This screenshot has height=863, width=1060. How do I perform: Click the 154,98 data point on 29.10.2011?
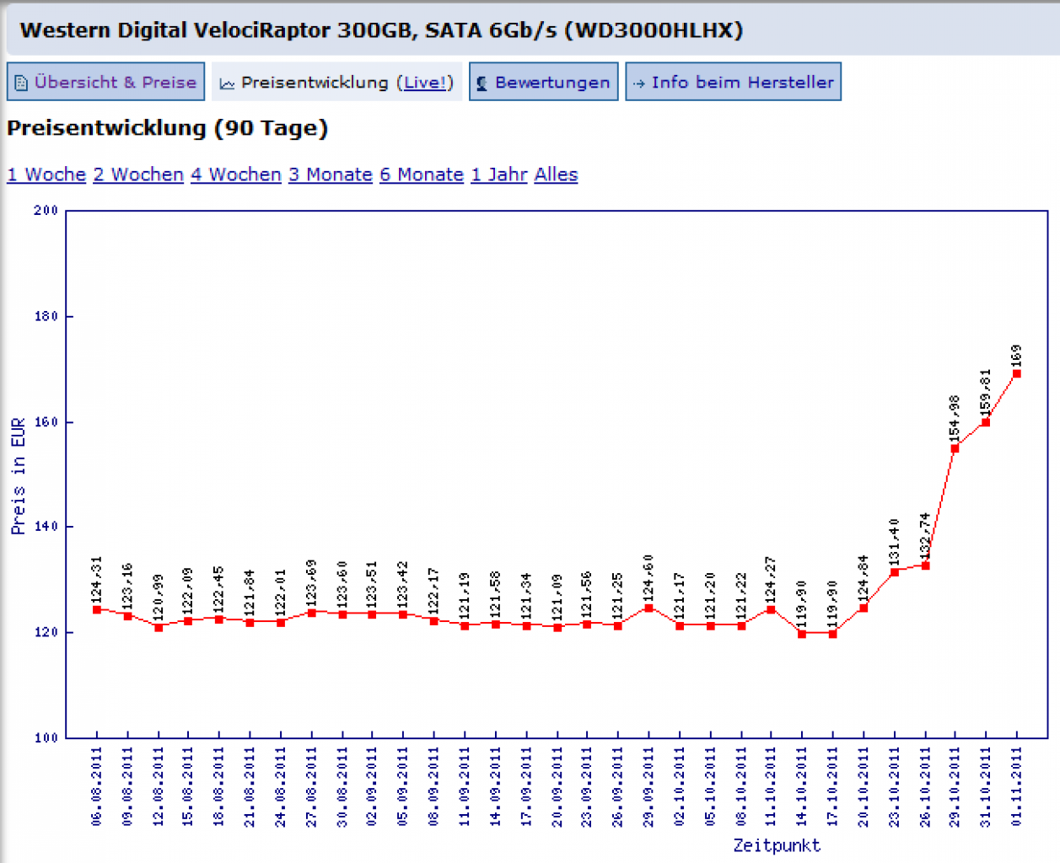click(x=955, y=448)
